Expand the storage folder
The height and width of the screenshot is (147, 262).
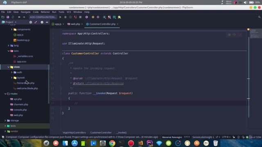(x=5, y=120)
